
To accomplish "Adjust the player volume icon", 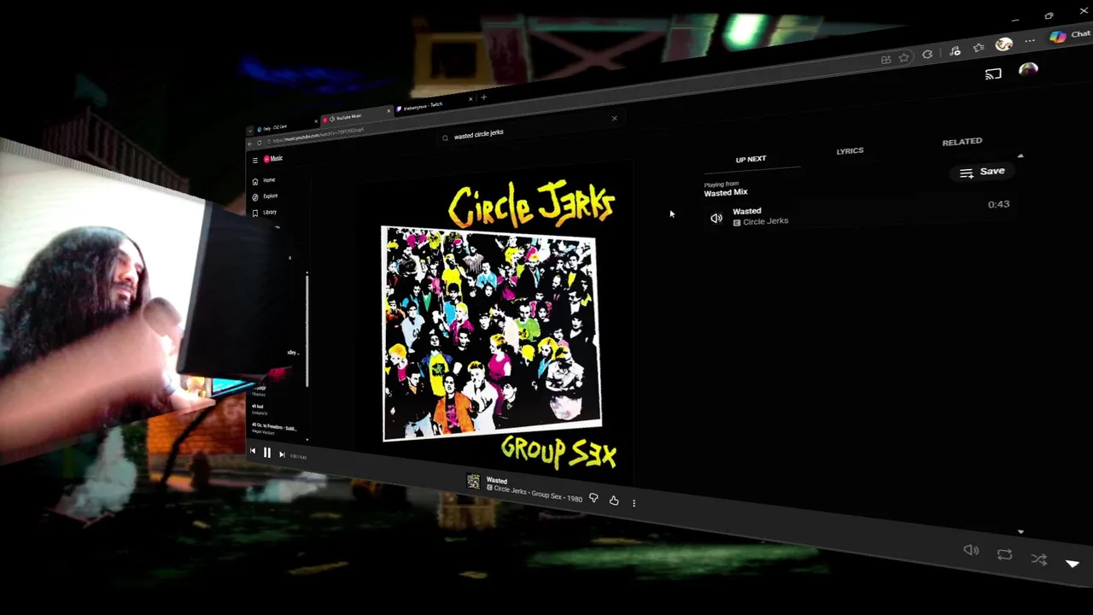I will click(971, 550).
